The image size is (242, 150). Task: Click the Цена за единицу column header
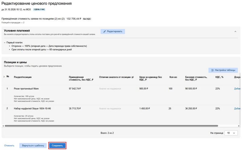(150, 78)
